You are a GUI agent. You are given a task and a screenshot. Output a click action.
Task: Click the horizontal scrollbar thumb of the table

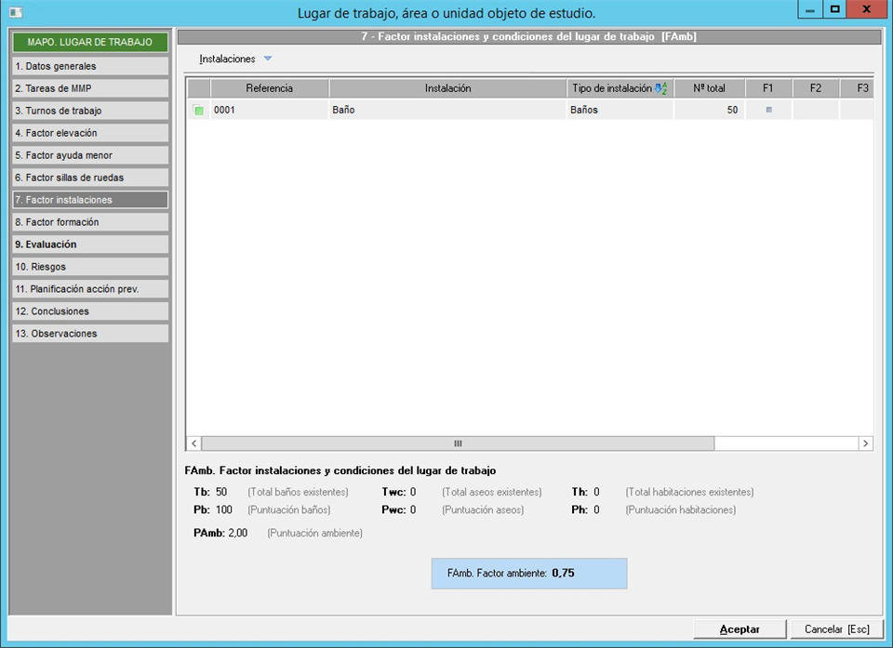click(x=457, y=443)
